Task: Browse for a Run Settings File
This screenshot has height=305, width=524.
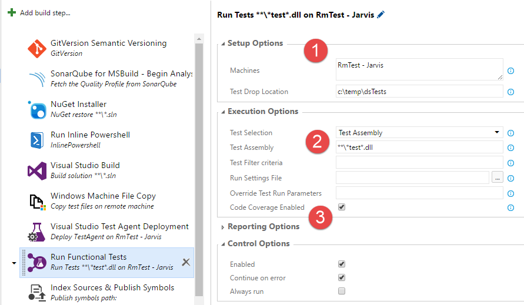Action: (498, 177)
